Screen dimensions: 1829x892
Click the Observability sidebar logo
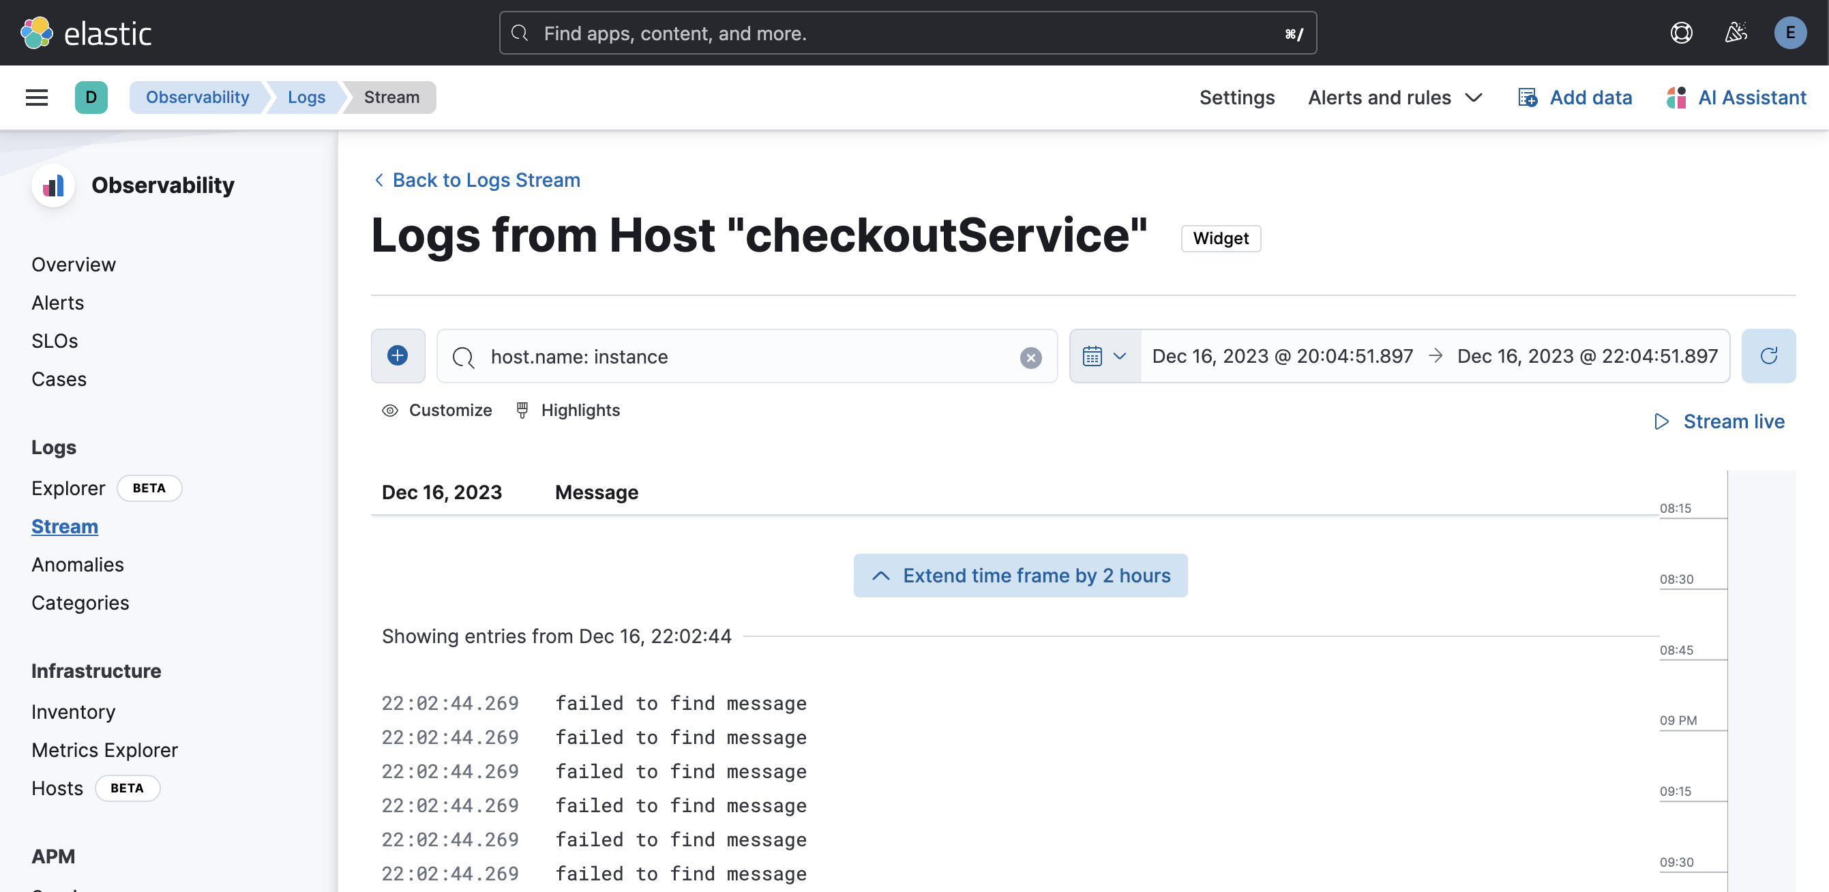tap(53, 185)
